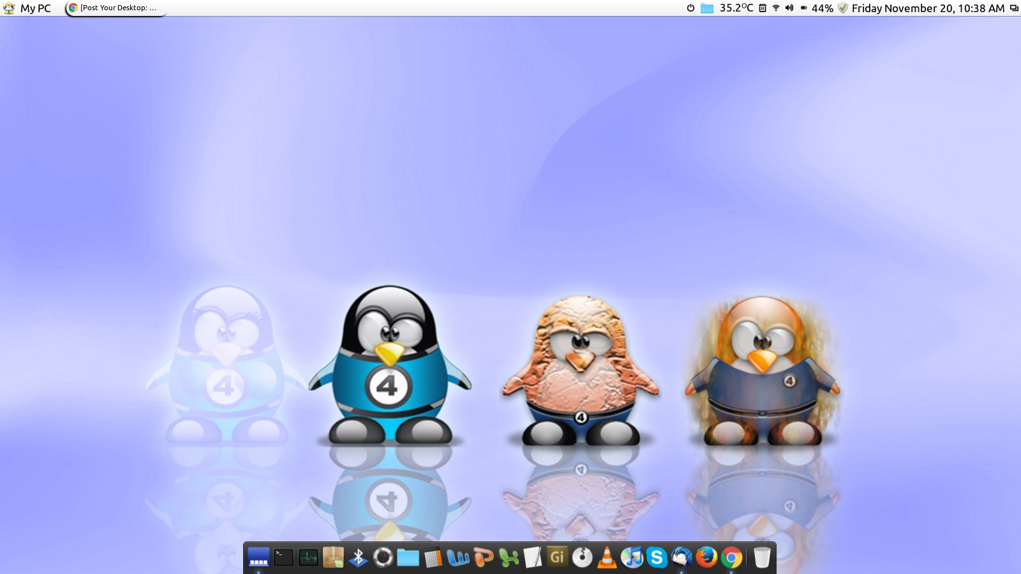Screen dimensions: 1021x574
Task: Click the green shield update icon
Action: pyautogui.click(x=842, y=8)
